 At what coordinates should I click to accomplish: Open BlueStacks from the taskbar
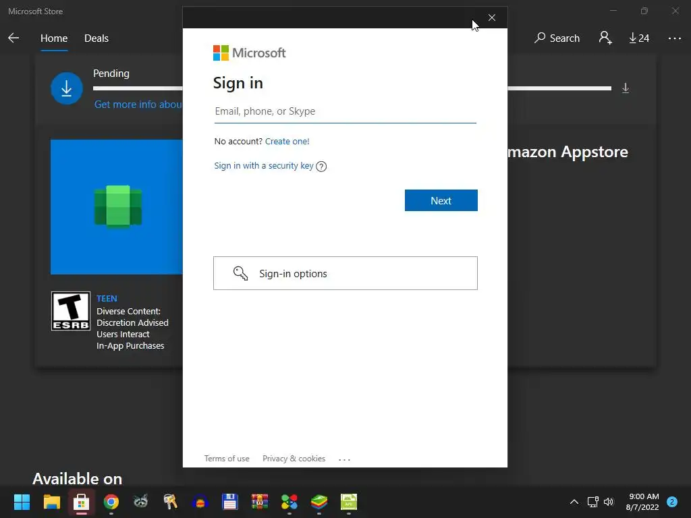click(x=319, y=502)
